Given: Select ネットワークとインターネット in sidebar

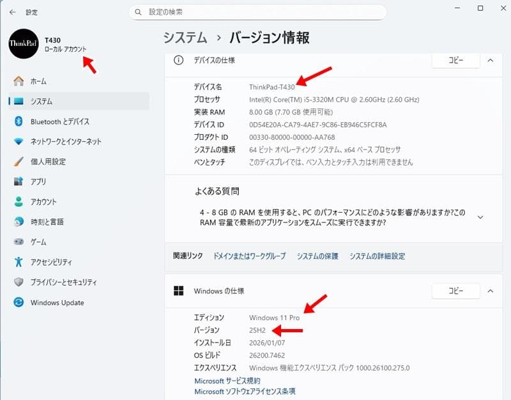Looking at the screenshot, I should click(x=66, y=141).
